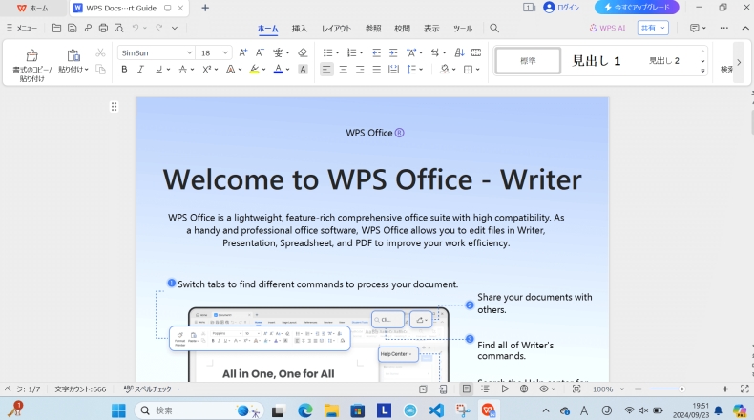Enter full screen mode via corner icon
The width and height of the screenshot is (754, 420).
pos(744,388)
